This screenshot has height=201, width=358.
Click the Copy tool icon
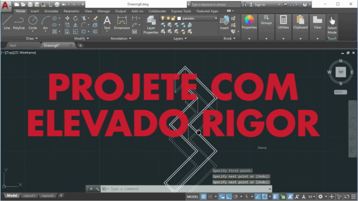[x=67, y=25]
